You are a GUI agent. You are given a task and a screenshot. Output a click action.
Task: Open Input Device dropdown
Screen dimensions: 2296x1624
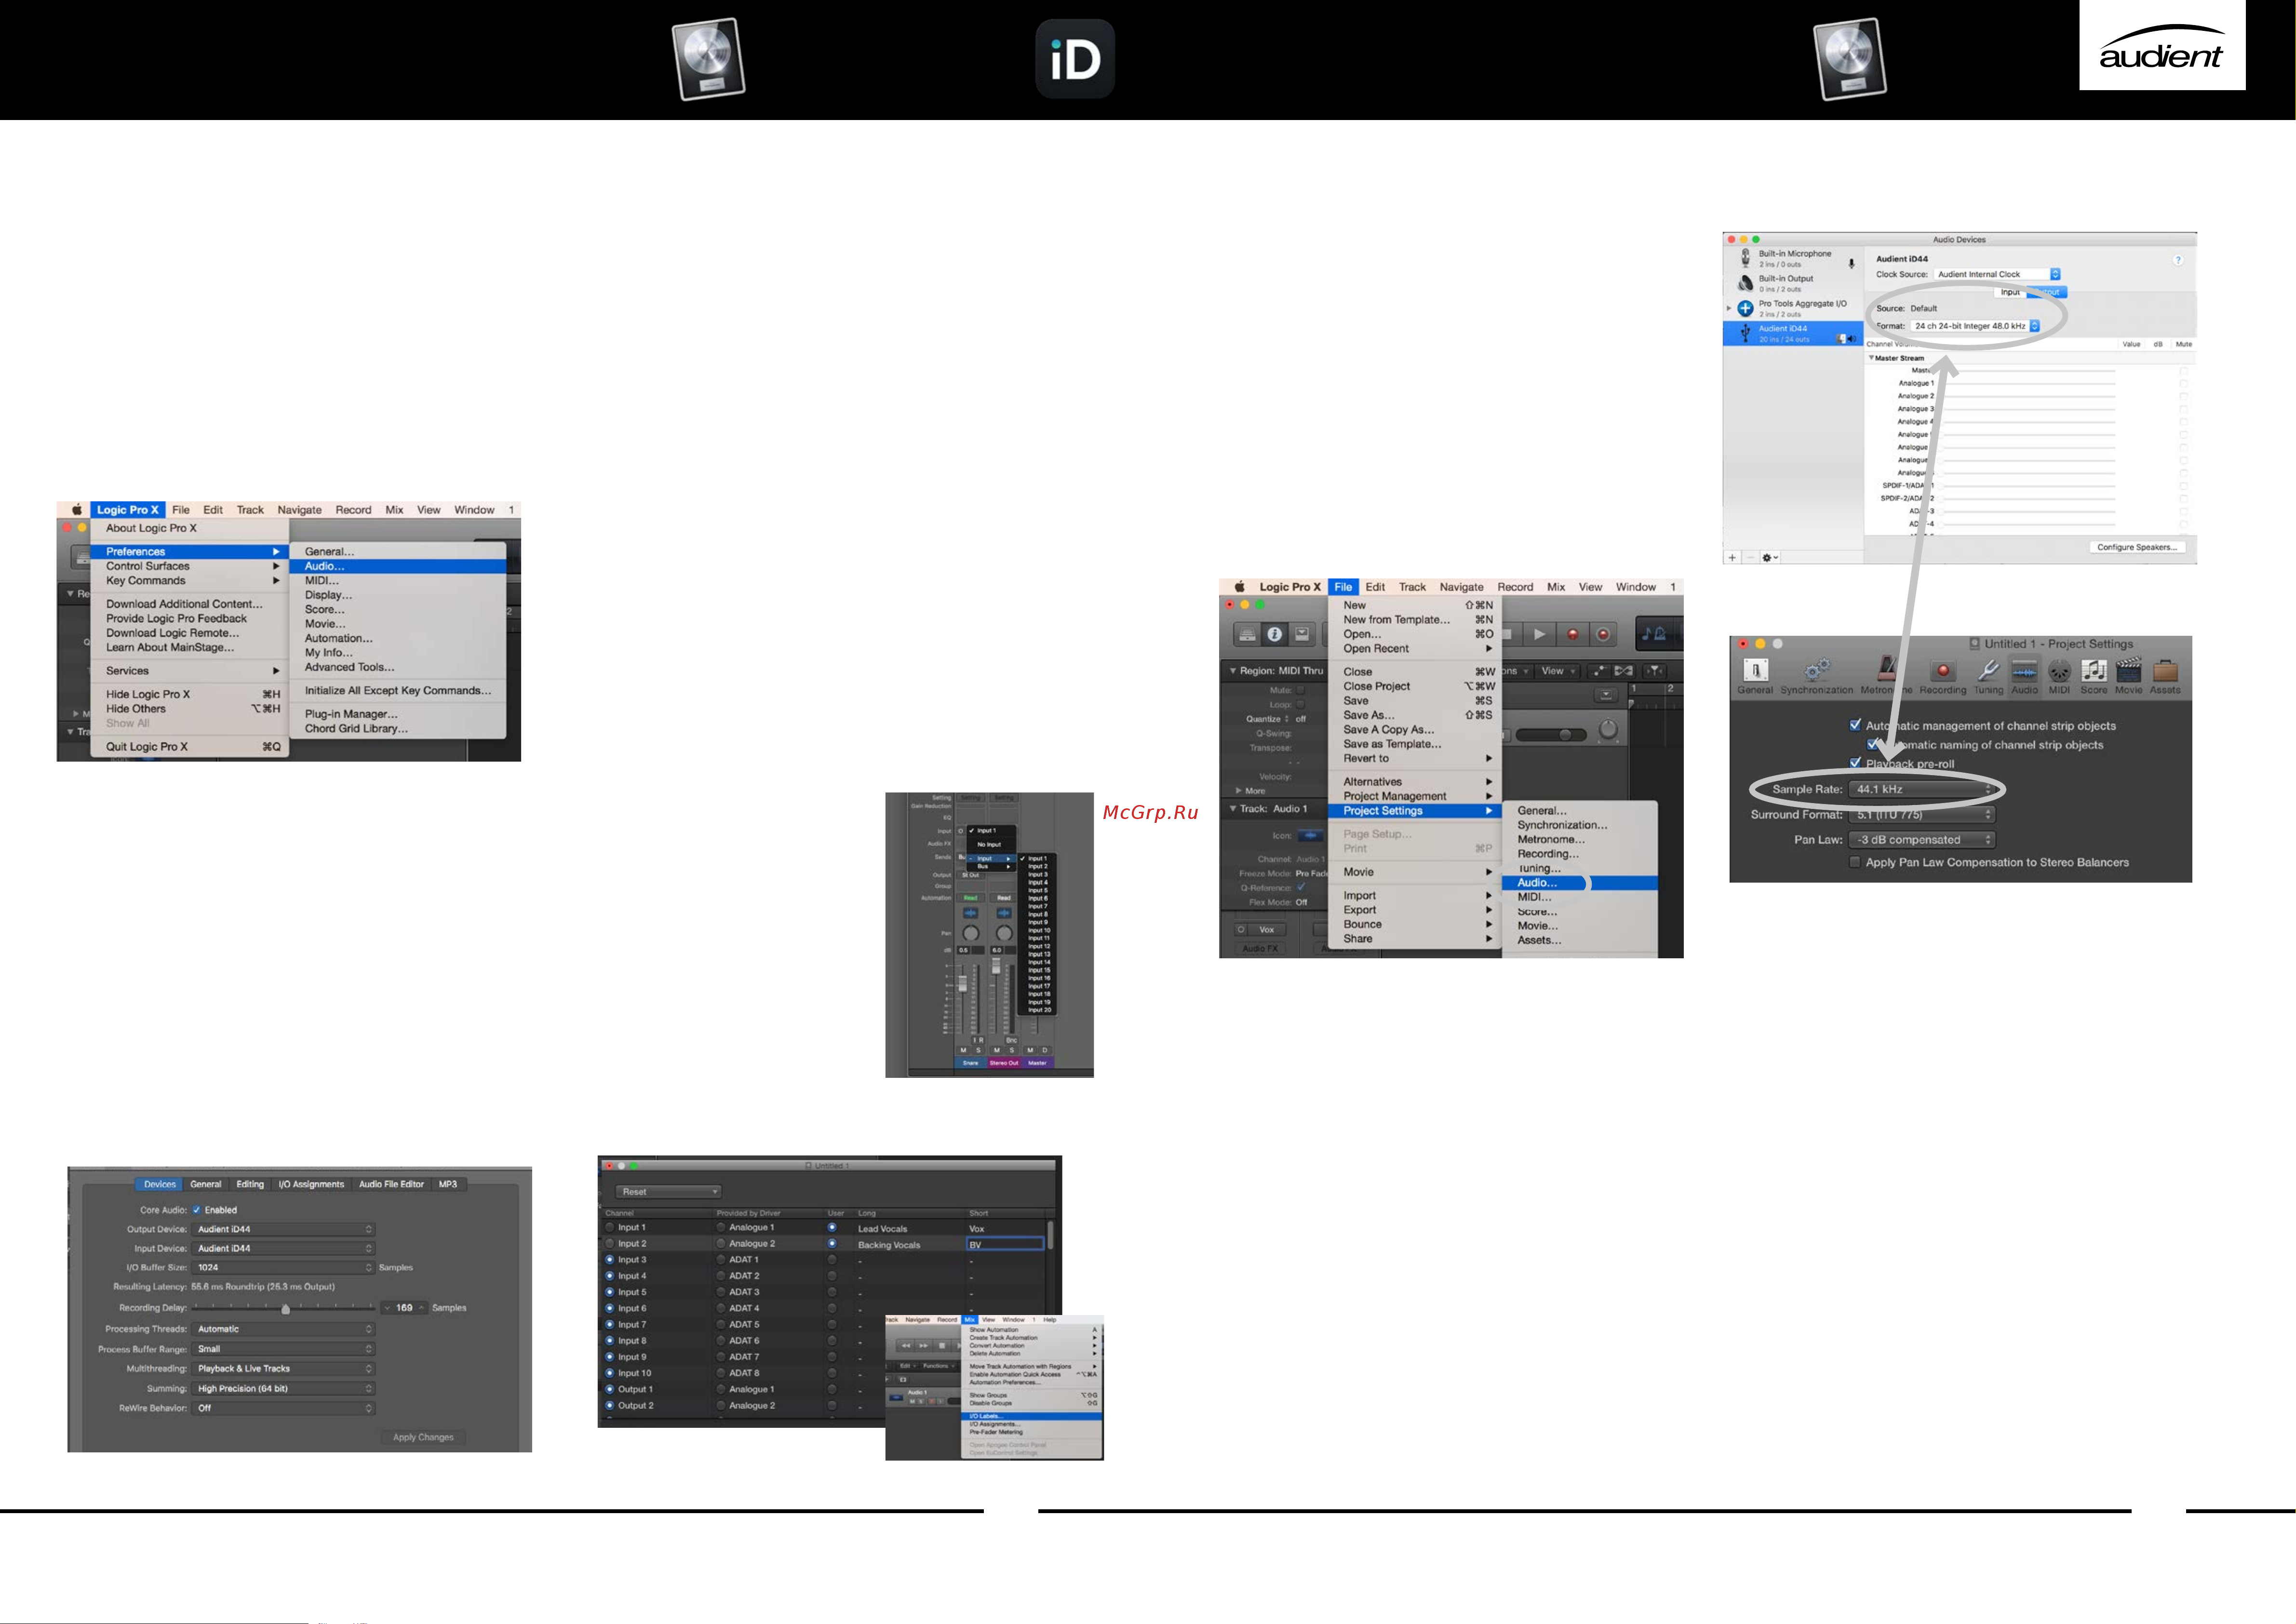tap(284, 1248)
